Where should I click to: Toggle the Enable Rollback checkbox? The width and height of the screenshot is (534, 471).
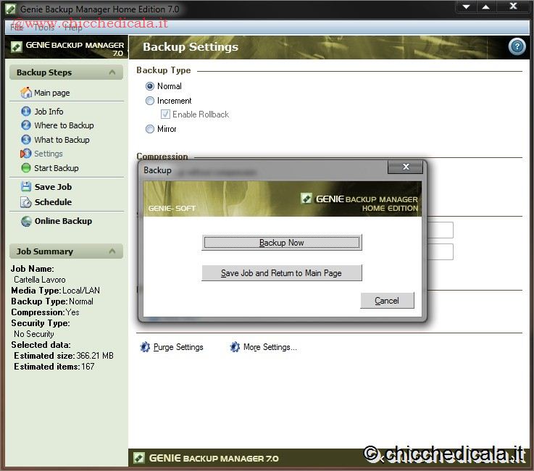[165, 114]
